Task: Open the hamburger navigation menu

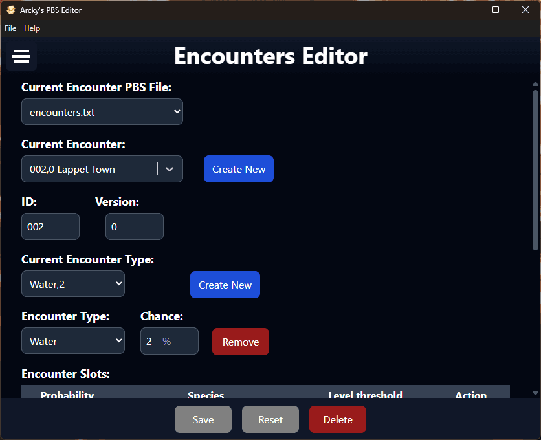Action: pyautogui.click(x=21, y=57)
